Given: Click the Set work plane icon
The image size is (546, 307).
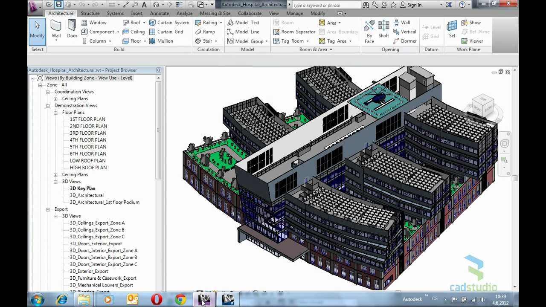Looking at the screenshot, I should [x=452, y=26].
